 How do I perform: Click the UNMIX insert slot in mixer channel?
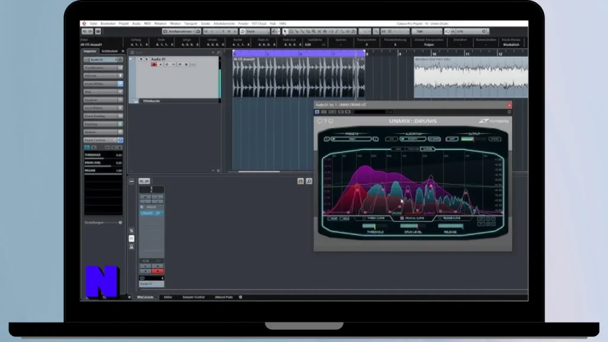151,213
